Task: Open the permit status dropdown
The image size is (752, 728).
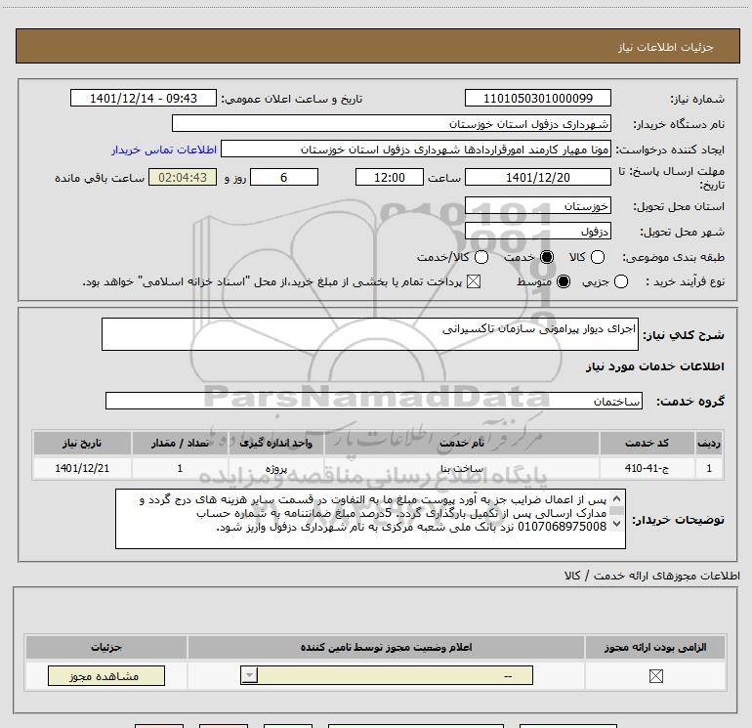Action: [x=387, y=675]
